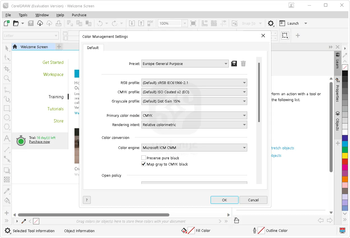Select the Text tool in the toolbox
Screen dimensions: 350x238
pyautogui.click(x=7, y=138)
